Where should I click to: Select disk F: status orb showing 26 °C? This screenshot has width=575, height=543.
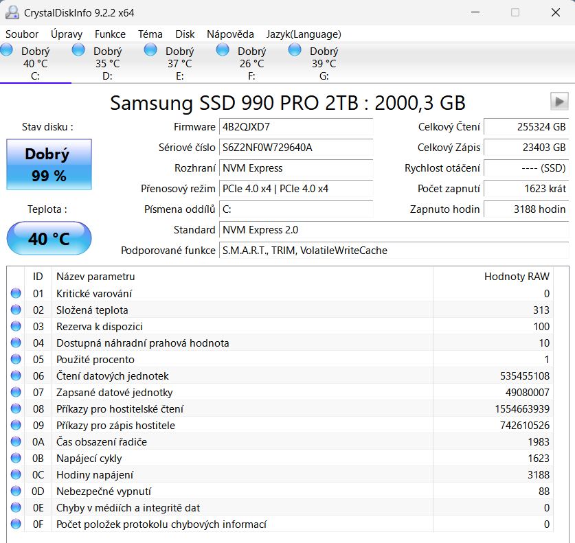coord(223,50)
